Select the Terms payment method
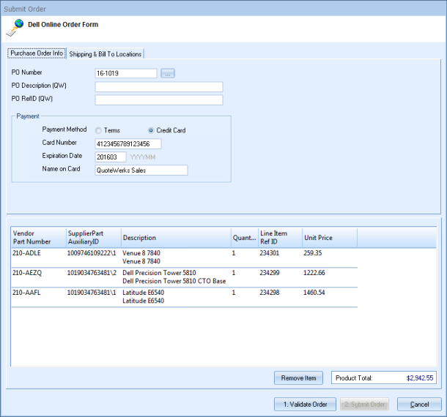Viewport: 447px width, 417px height. [99, 130]
